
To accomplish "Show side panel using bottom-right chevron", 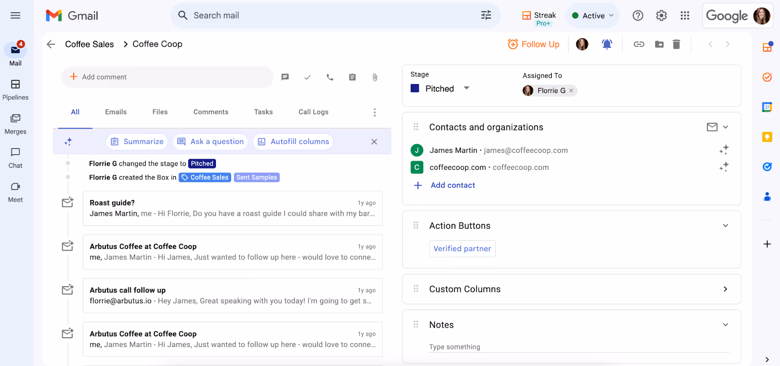I will pyautogui.click(x=767, y=360).
